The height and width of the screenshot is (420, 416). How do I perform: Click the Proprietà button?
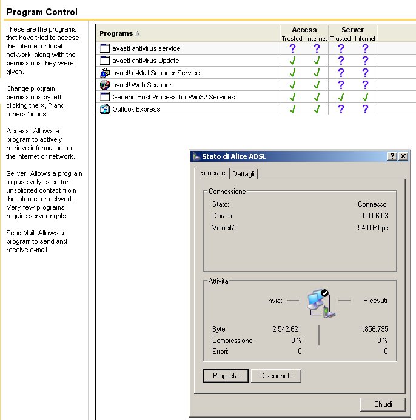(x=226, y=376)
